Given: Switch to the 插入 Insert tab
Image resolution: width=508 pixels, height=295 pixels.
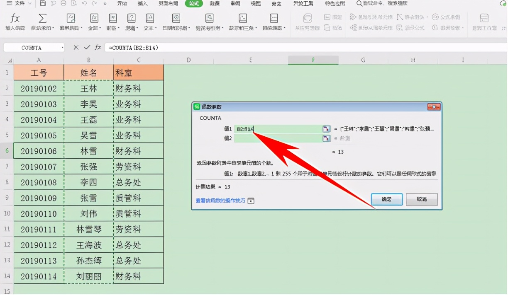Looking at the screenshot, I should click(143, 3).
